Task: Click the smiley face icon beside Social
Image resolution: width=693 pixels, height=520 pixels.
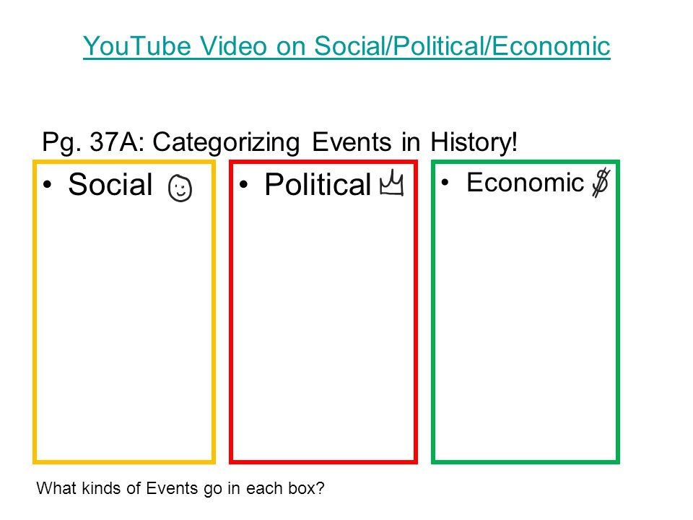Action: [x=180, y=188]
